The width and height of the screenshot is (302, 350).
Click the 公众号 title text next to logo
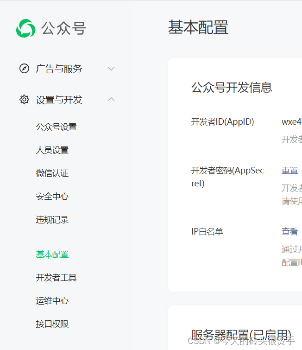pos(64,28)
